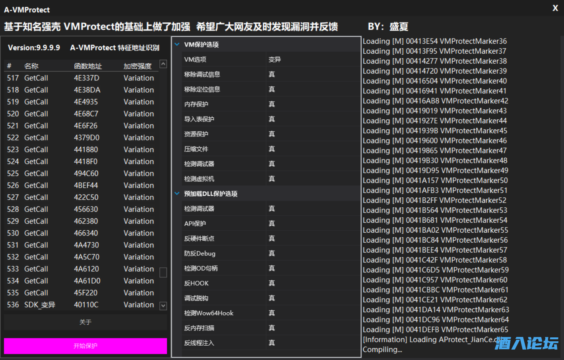Select row 519 GetCall 4E4935

click(x=81, y=102)
